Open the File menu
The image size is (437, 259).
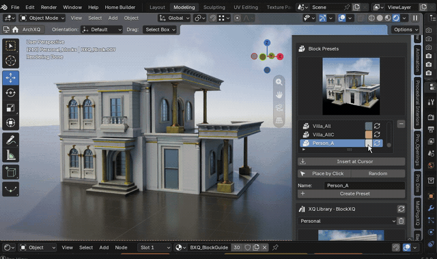click(15, 8)
